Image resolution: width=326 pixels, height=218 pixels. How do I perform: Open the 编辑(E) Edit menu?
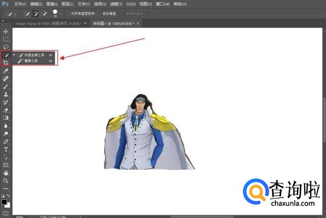[36, 4]
